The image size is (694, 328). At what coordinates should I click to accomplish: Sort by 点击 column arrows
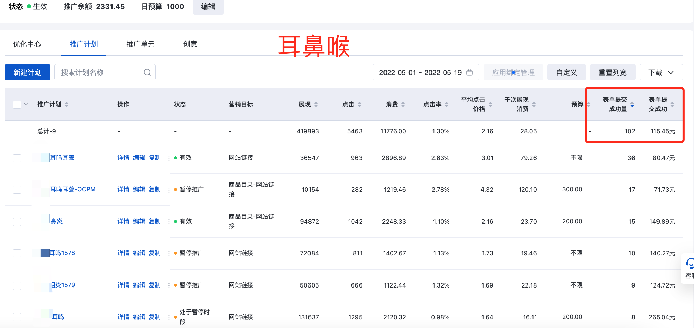tap(360, 104)
